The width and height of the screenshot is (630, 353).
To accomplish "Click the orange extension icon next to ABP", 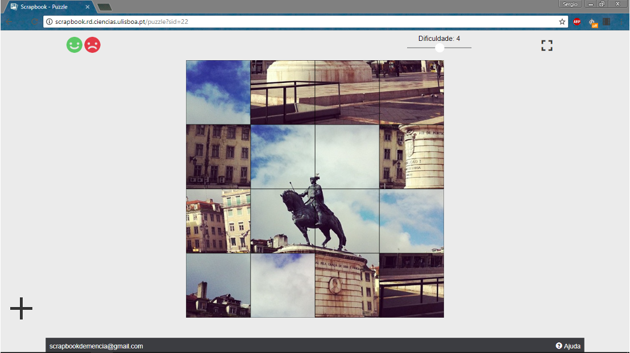I will point(593,22).
